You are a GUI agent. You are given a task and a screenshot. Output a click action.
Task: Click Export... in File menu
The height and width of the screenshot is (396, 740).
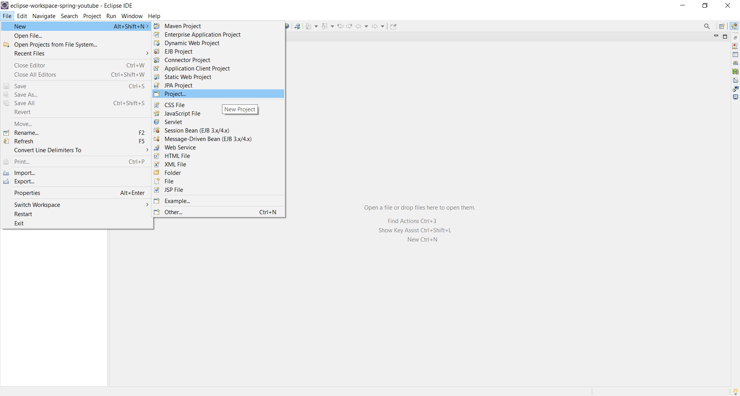pos(76,181)
